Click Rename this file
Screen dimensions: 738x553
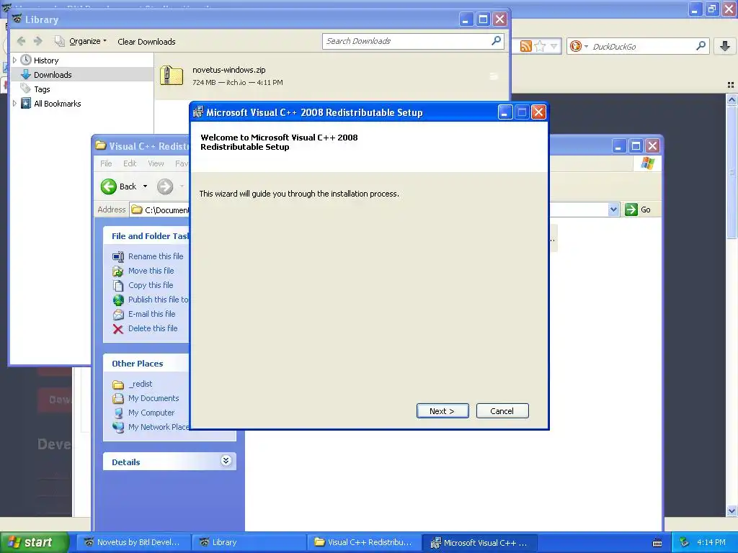(156, 256)
